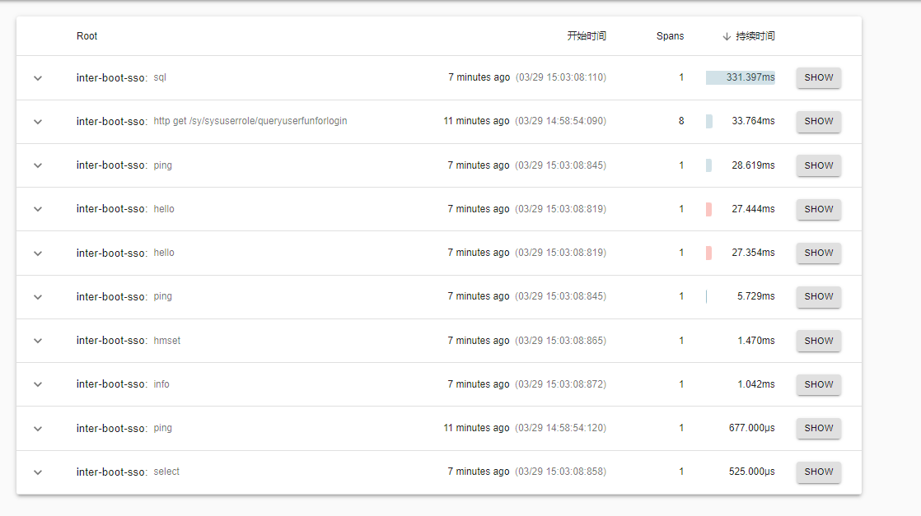Expand the select trace row
Viewport: 921px width, 516px height.
tap(37, 472)
